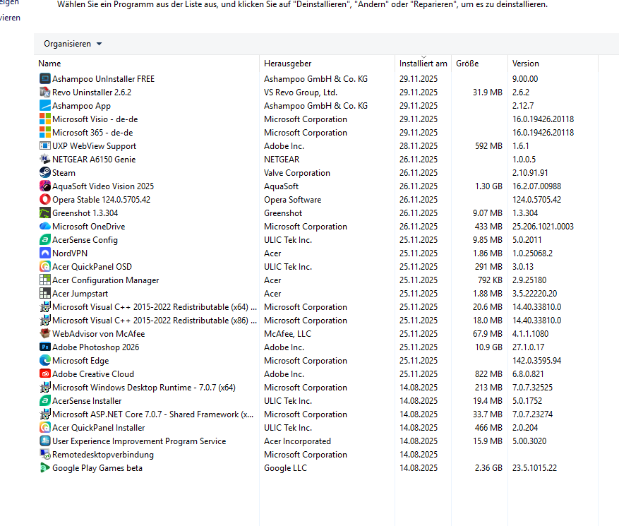Click publisher 'McAfee, LLC'
The width and height of the screenshot is (619, 526).
(287, 334)
